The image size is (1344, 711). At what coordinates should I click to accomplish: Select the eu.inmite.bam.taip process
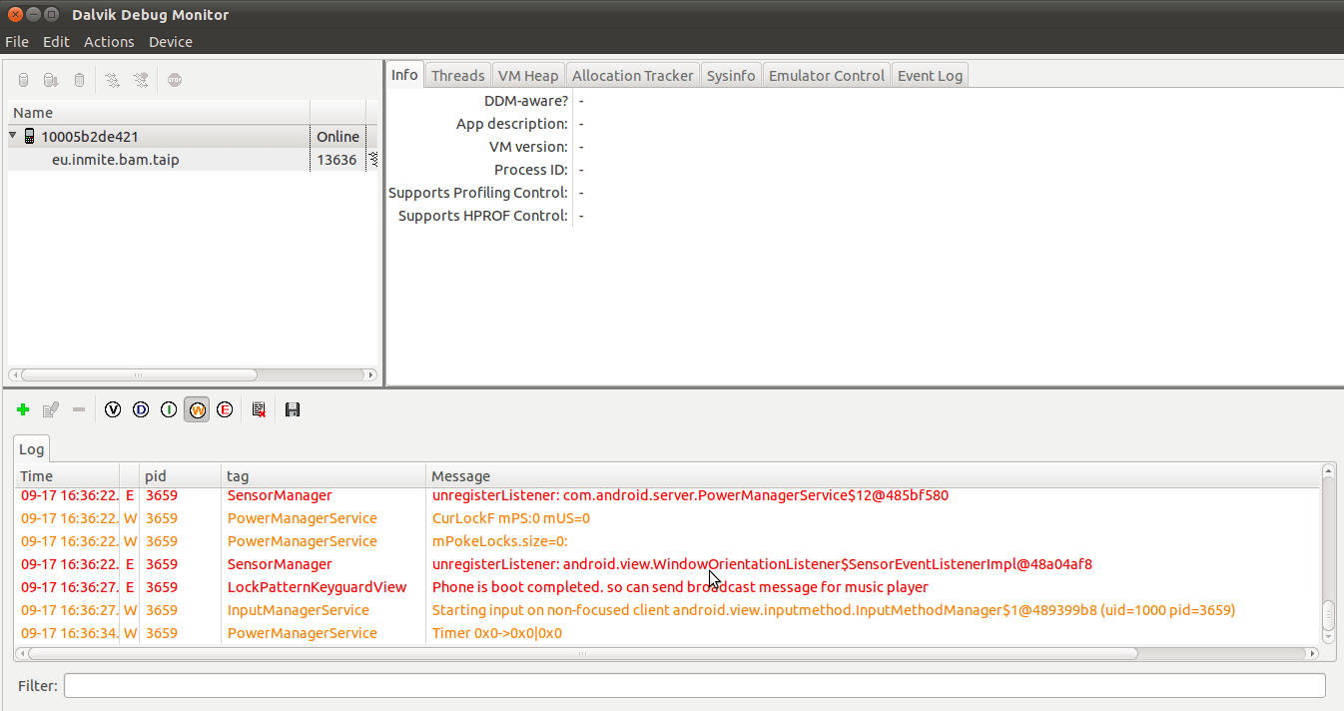click(x=115, y=159)
